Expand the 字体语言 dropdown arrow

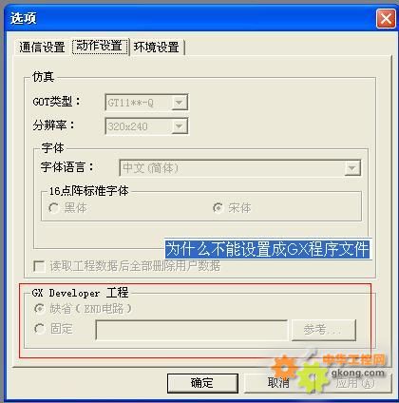coord(352,168)
